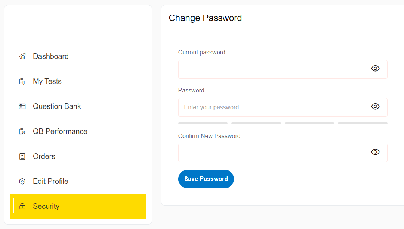Screen dimensions: 404x229
Task: Click the My Tests clipboard icon
Action: point(22,81)
